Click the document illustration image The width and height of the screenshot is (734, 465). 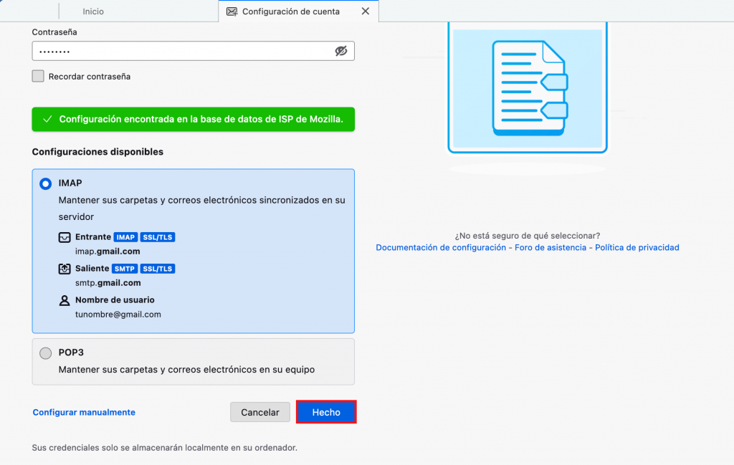(528, 87)
